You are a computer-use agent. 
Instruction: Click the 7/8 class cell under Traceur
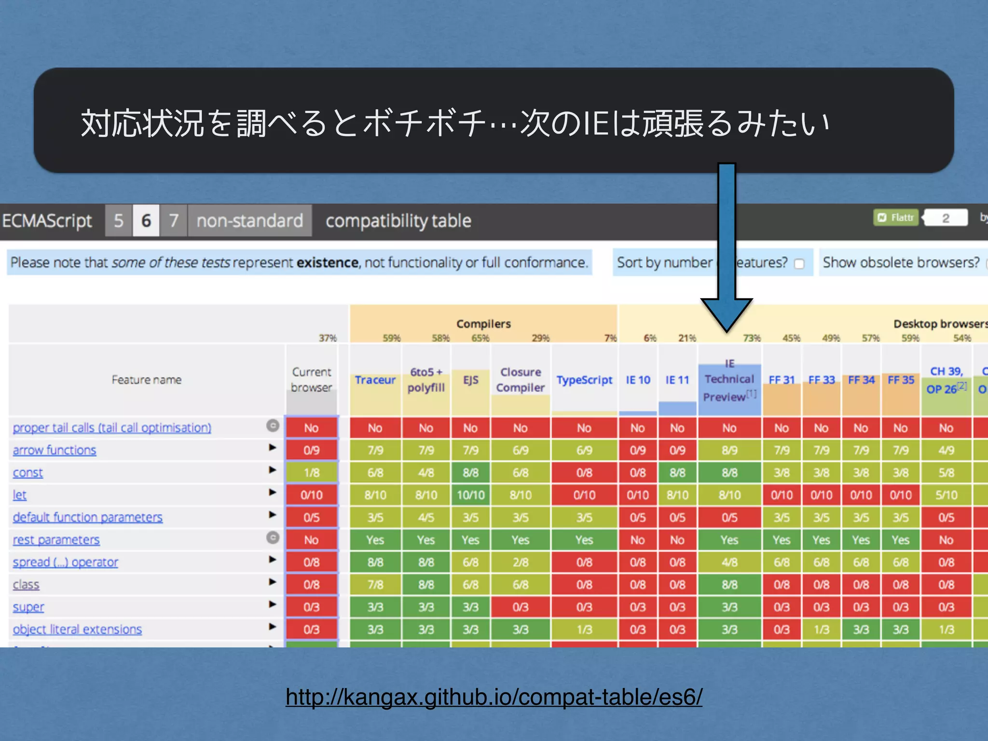click(375, 585)
